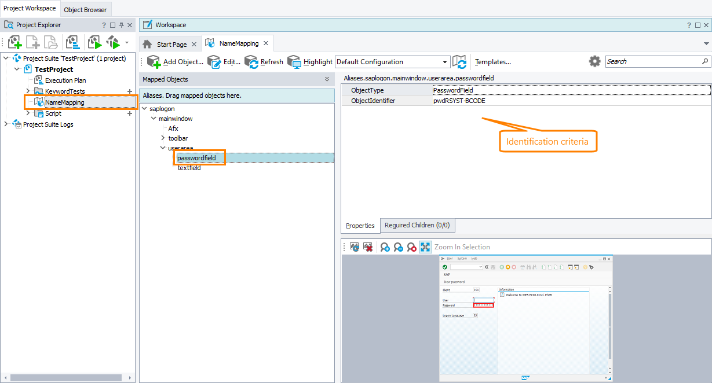The width and height of the screenshot is (712, 383).
Task: Collapse the Mapped Objects panel chevron
Action: (327, 79)
